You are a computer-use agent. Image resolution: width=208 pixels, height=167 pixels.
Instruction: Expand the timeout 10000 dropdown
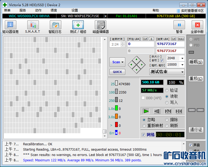pos(182,65)
